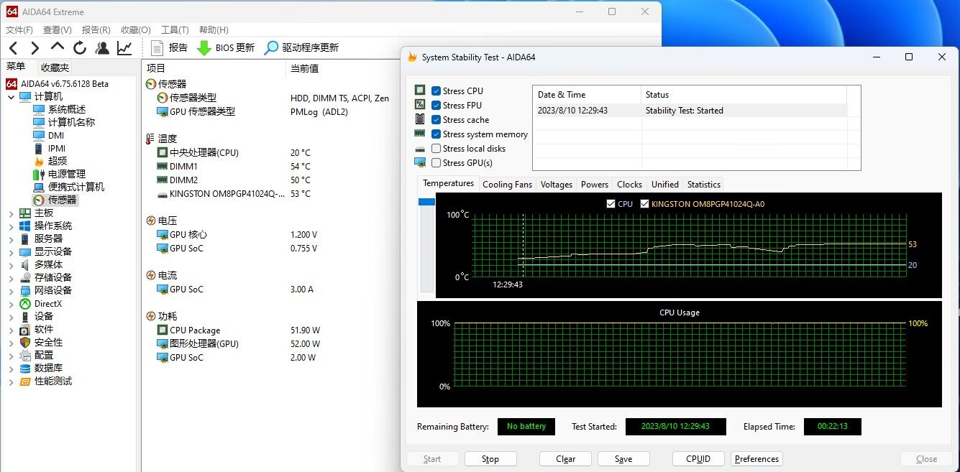Viewport: 960px width, 472px height.
Task: Click the 数据库 database icon
Action: coord(25,368)
